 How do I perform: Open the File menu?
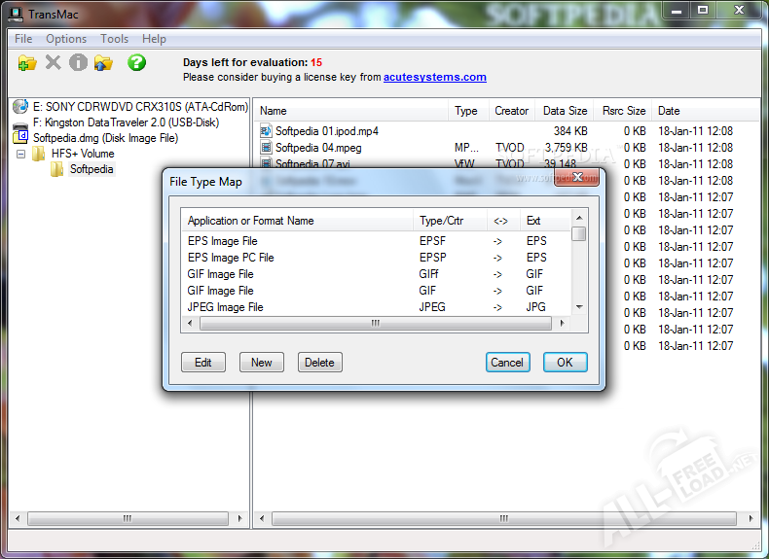point(23,39)
